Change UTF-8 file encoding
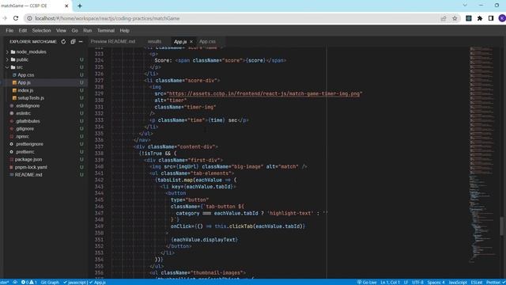 (417, 282)
